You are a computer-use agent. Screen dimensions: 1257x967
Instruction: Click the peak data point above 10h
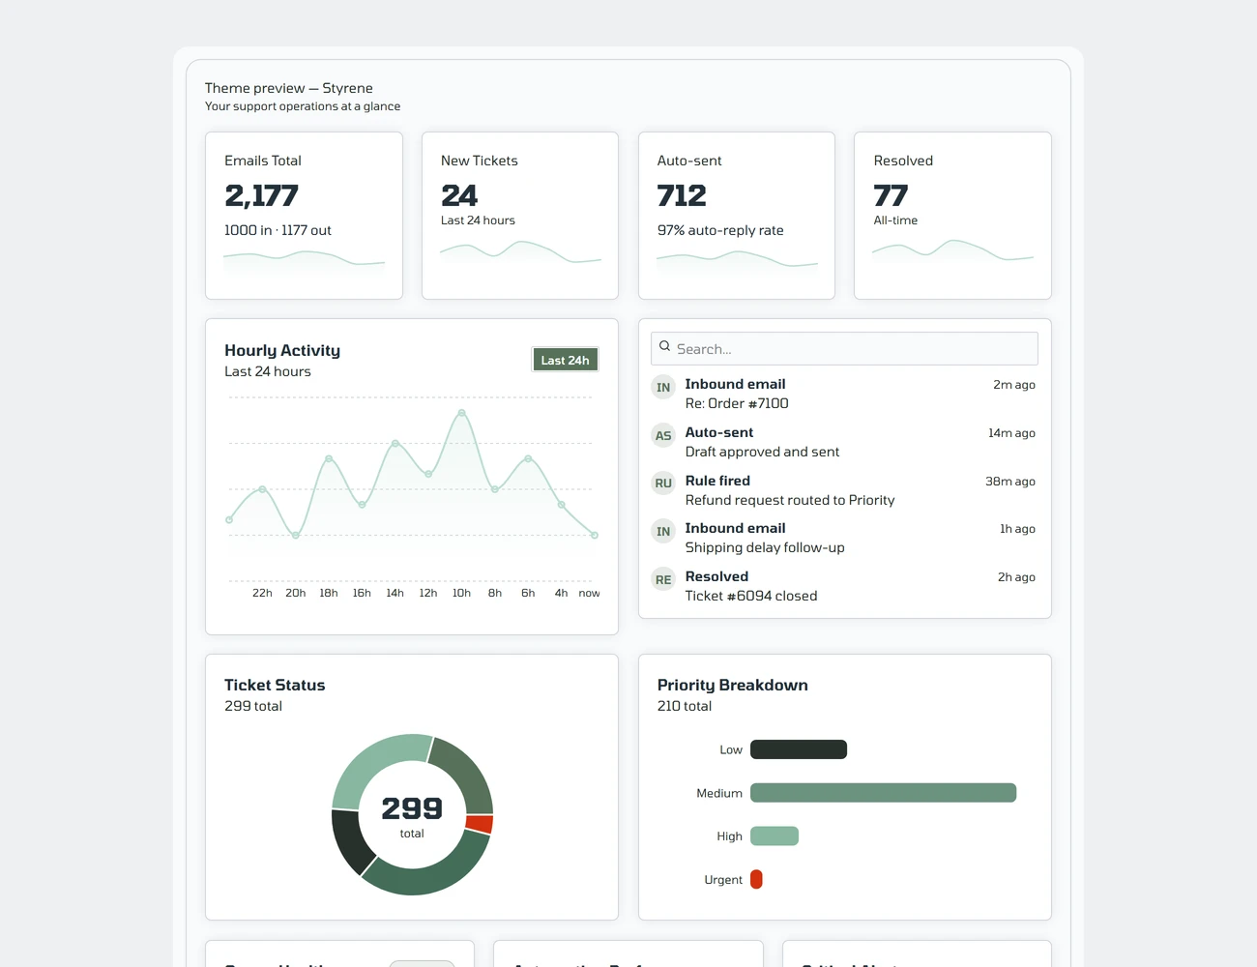tap(462, 413)
